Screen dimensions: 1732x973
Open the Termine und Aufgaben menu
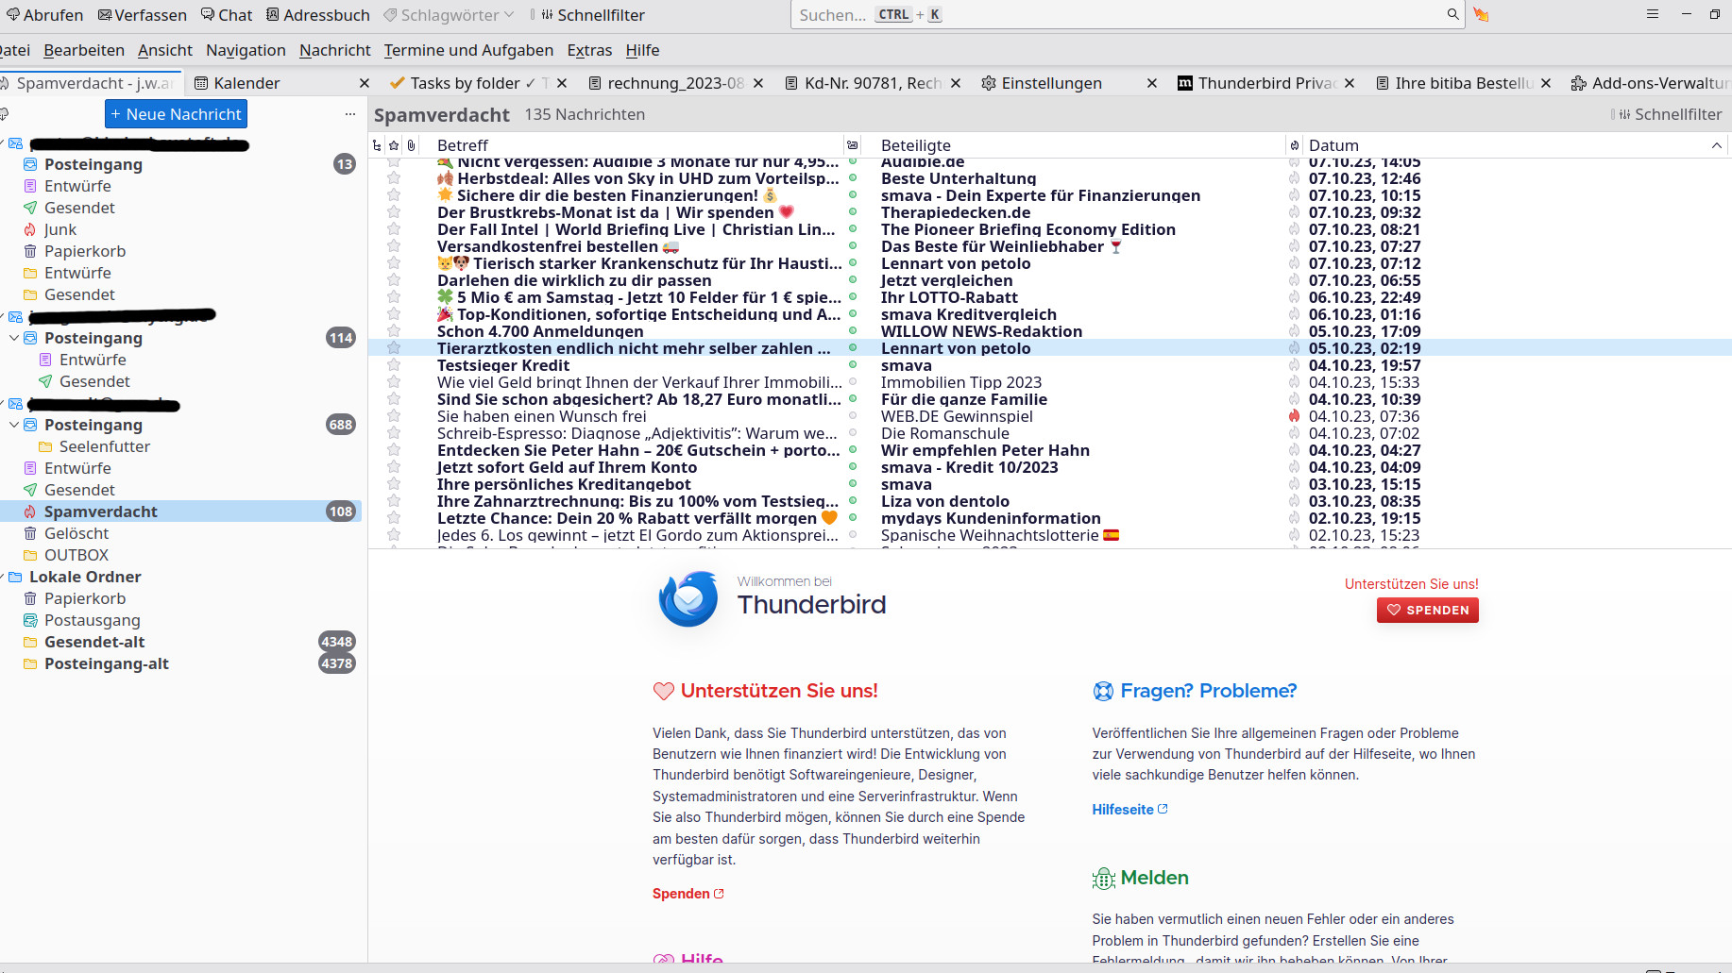point(468,50)
